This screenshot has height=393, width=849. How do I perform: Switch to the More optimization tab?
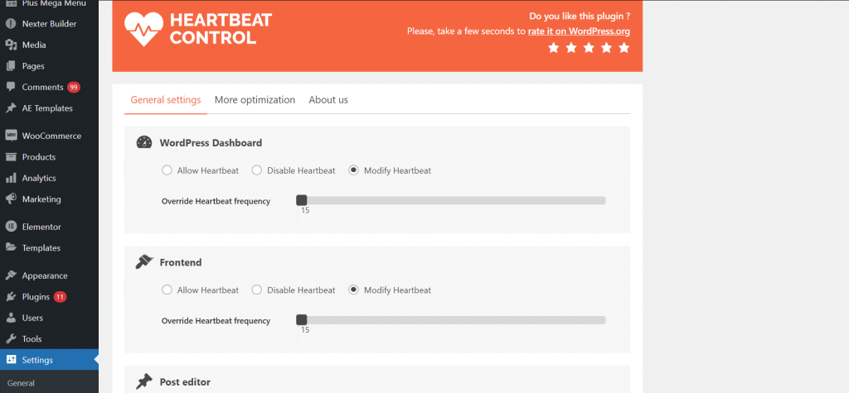pos(255,100)
